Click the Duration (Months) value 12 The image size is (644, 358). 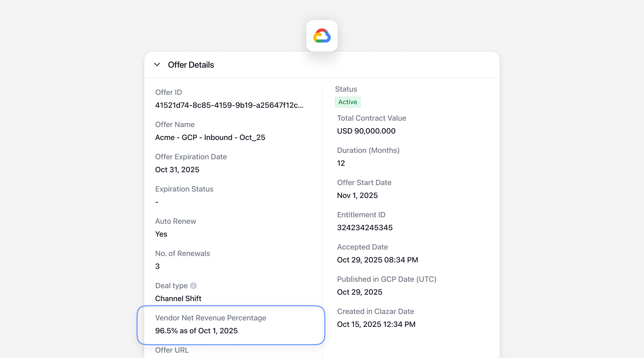(341, 163)
